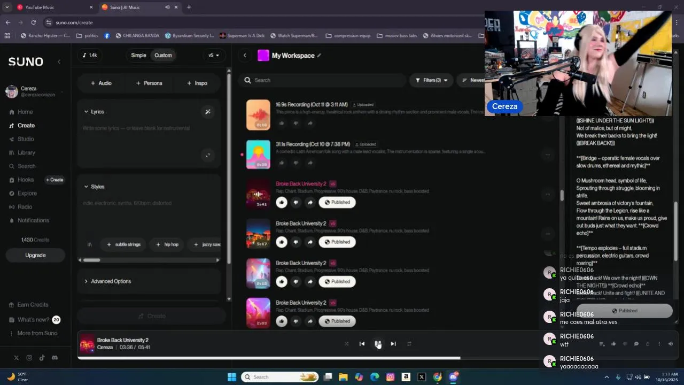Go back with the workspace back arrow

click(245, 55)
